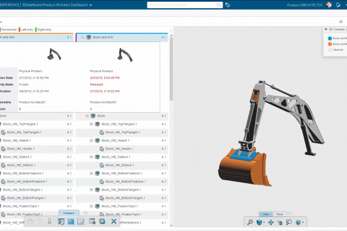This screenshot has height=231, width=347.
Task: Toggle the orange Boom and Arm legend circle
Action: click(x=330, y=44)
